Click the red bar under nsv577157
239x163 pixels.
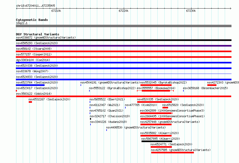pos(124,57)
